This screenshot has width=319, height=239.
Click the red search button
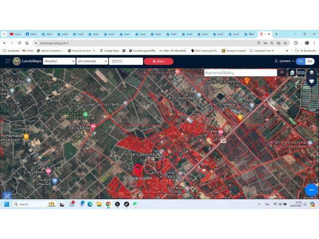coord(159,61)
